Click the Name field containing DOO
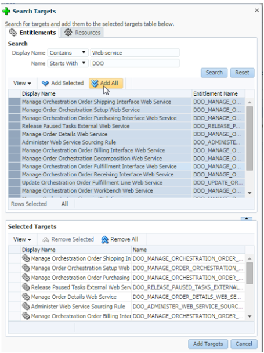264x353 pixels. (135, 63)
